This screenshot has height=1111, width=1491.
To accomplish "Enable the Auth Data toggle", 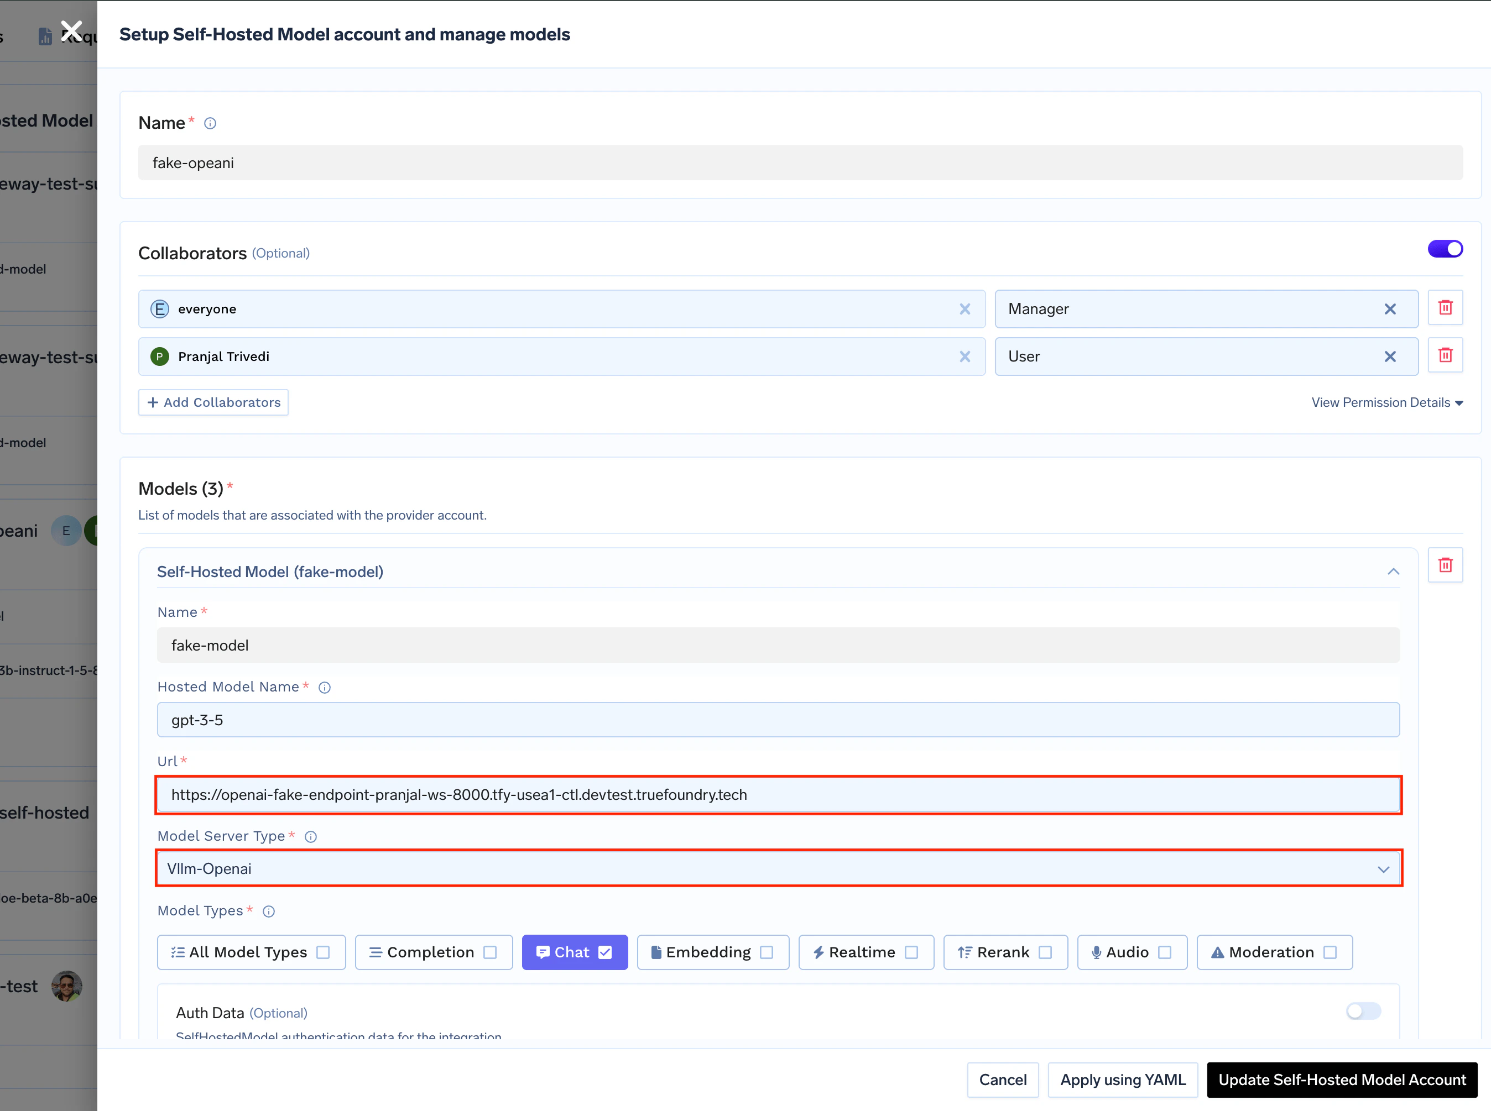I will pyautogui.click(x=1363, y=1011).
